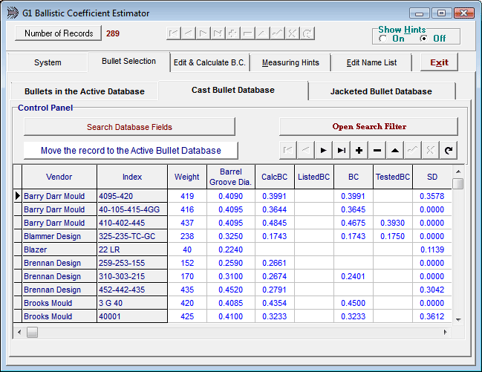Click the cancel edit X navigator icon

[431, 150]
